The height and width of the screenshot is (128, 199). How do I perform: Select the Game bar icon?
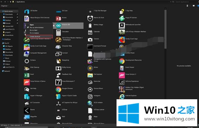(90, 82)
